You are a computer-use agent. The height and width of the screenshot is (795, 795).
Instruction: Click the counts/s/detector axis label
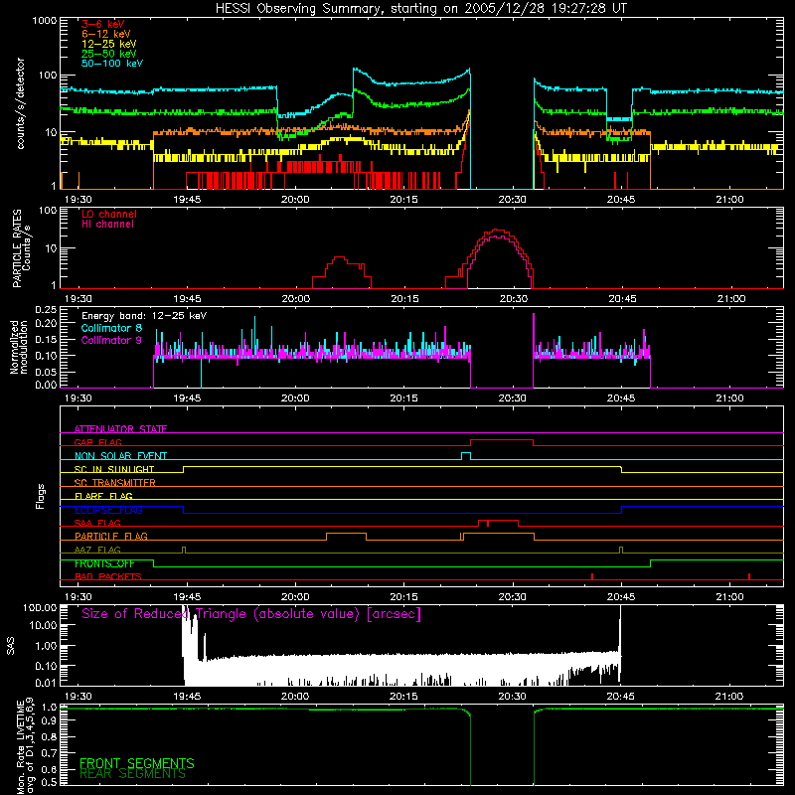pos(20,103)
